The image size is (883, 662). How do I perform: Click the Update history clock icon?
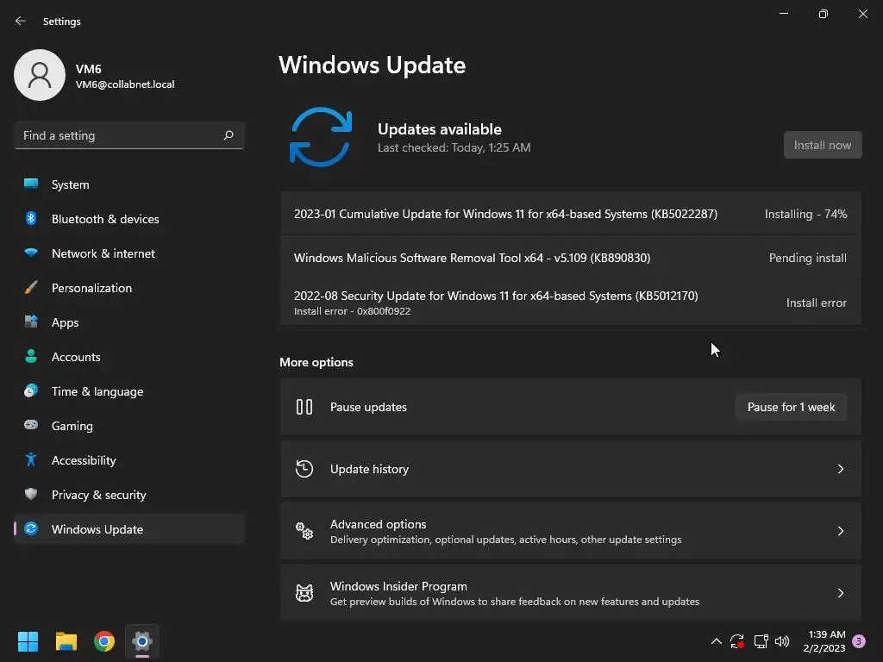(x=304, y=468)
